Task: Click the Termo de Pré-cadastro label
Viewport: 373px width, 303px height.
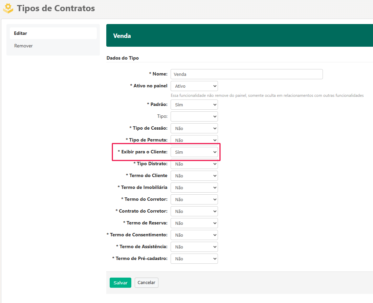Action: tap(140, 259)
